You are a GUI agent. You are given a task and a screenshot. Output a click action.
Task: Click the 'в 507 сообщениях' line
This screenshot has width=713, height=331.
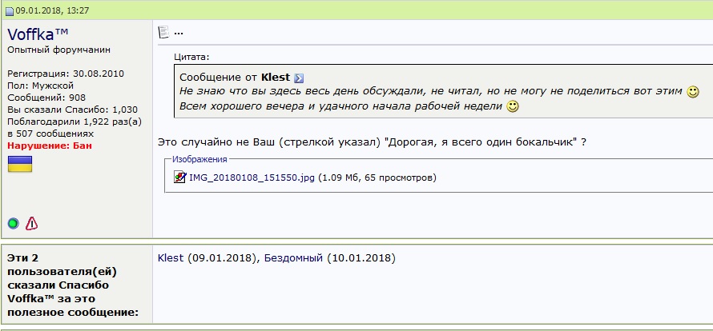point(50,134)
